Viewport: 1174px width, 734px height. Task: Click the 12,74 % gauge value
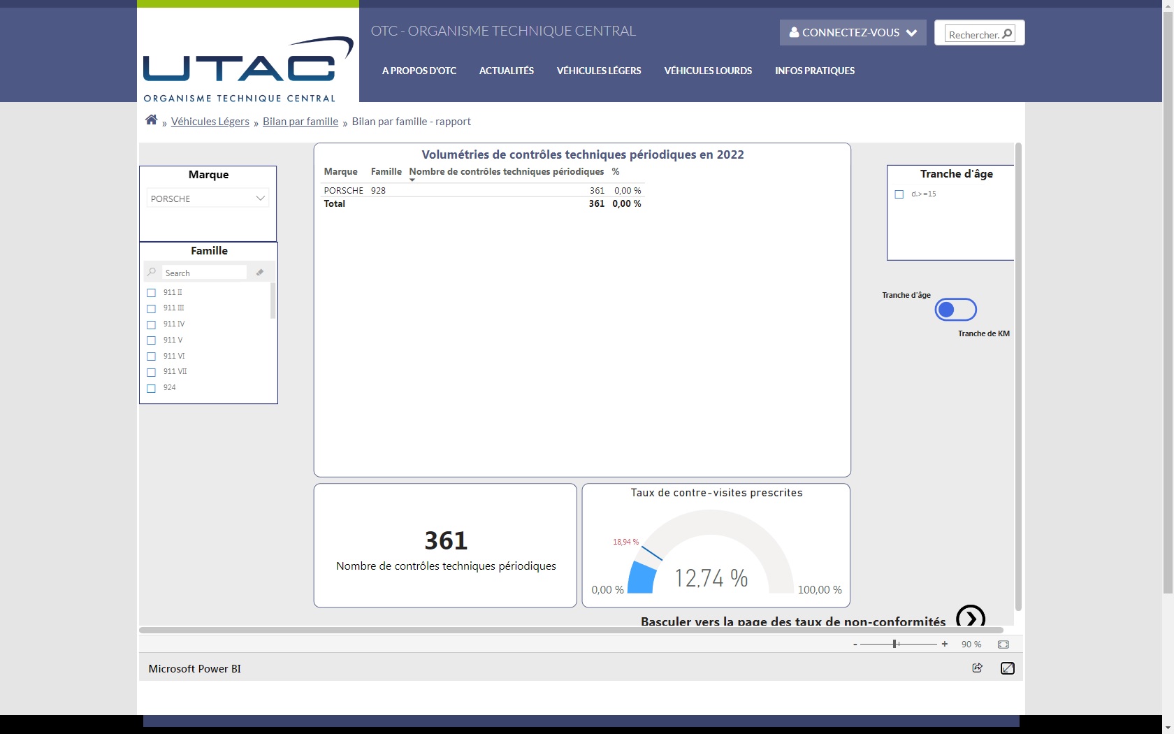click(711, 578)
